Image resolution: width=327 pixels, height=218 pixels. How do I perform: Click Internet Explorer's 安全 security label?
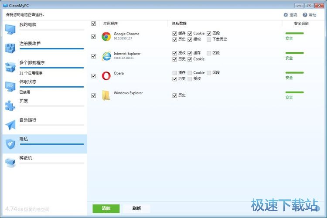pos(289,58)
